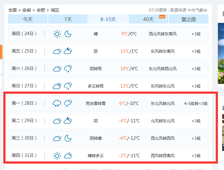Click the 6℃/-10℃ temperature
Viewport: 224px width, 170px height.
tap(129, 103)
